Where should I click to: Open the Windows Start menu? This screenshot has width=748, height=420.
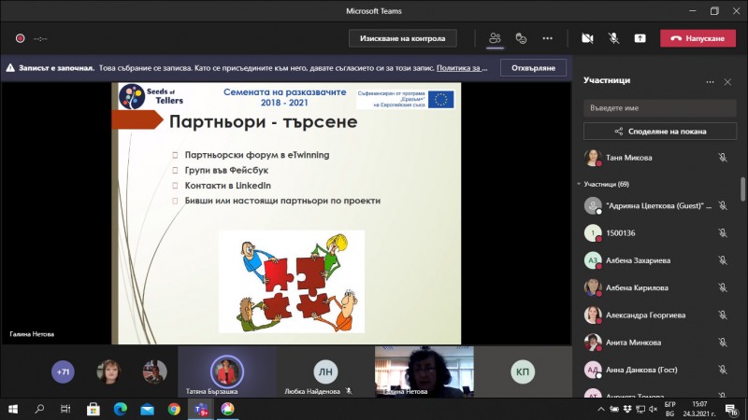(x=13, y=409)
